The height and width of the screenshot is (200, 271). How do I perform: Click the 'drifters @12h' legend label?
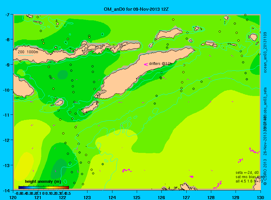point(160,64)
